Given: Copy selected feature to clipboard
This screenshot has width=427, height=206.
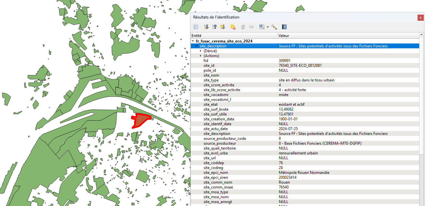Looking at the screenshot, I should tap(243, 27).
